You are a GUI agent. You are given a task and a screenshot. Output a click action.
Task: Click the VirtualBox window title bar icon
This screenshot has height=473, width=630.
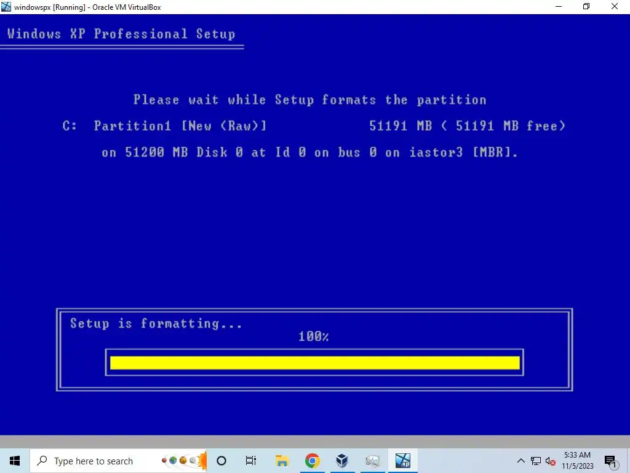coord(6,7)
